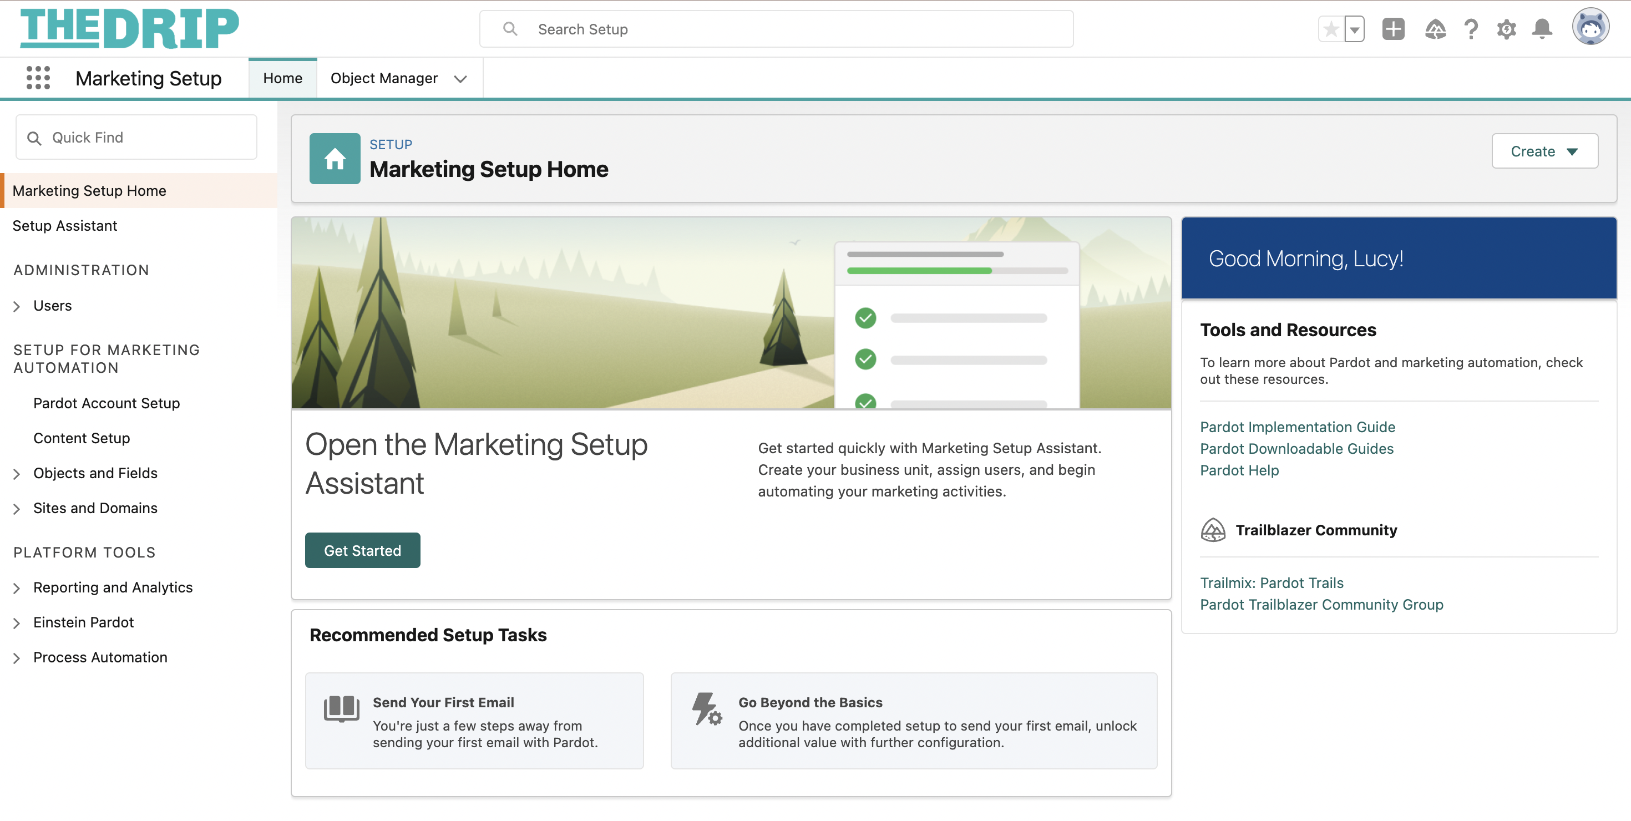
Task: Open the Setup gear icon
Action: [1506, 29]
